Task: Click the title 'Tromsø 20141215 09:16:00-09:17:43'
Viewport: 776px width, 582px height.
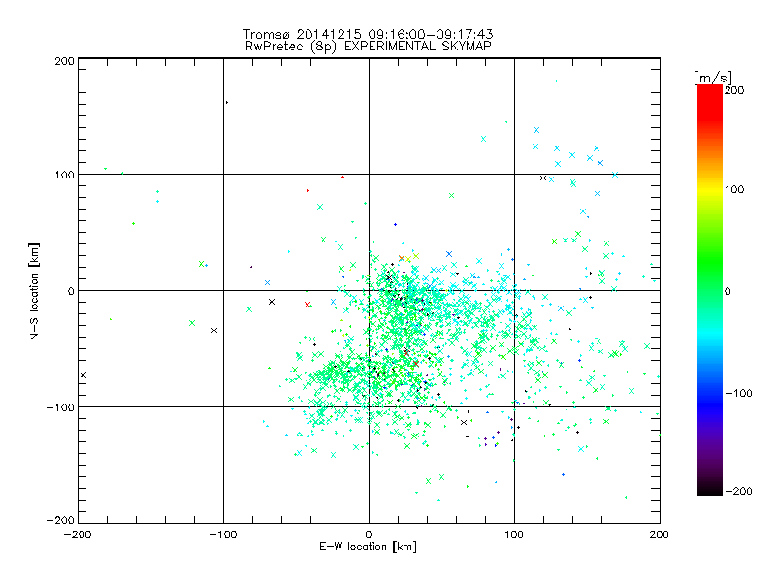Action: (x=368, y=34)
